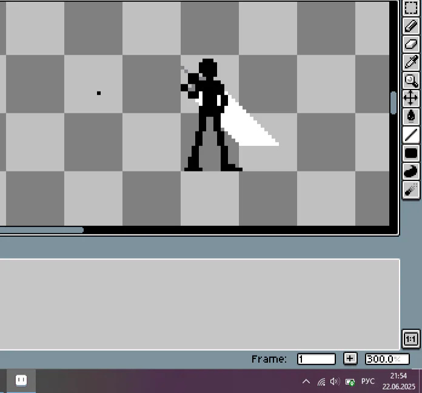Screen dimensions: 422x393
Task: Select the Spray tool
Action: (x=411, y=190)
